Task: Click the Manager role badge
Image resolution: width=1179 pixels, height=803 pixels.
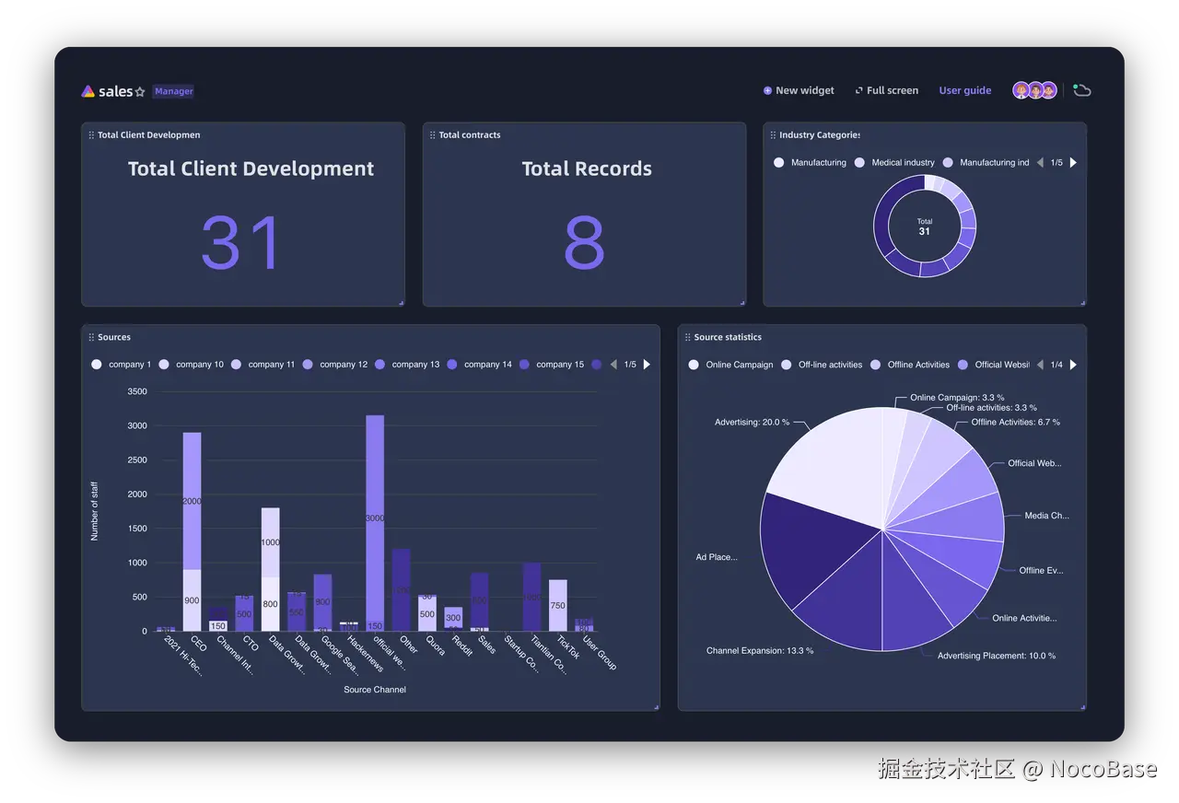Action: pos(174,91)
